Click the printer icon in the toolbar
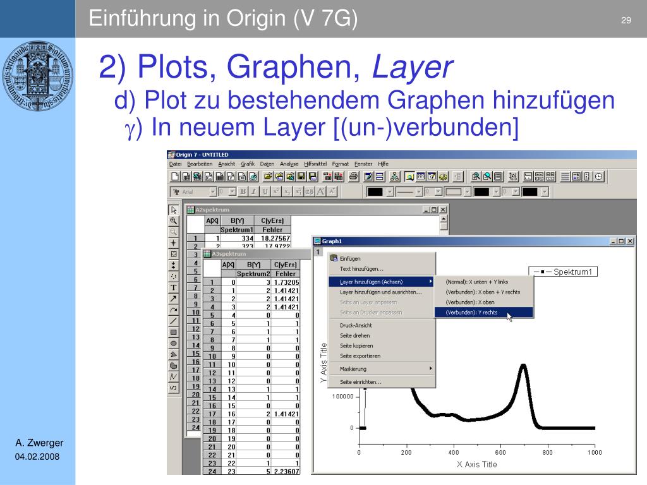 pos(354,177)
